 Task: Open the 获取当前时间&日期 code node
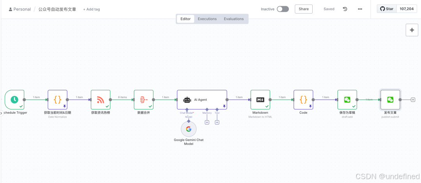click(57, 100)
